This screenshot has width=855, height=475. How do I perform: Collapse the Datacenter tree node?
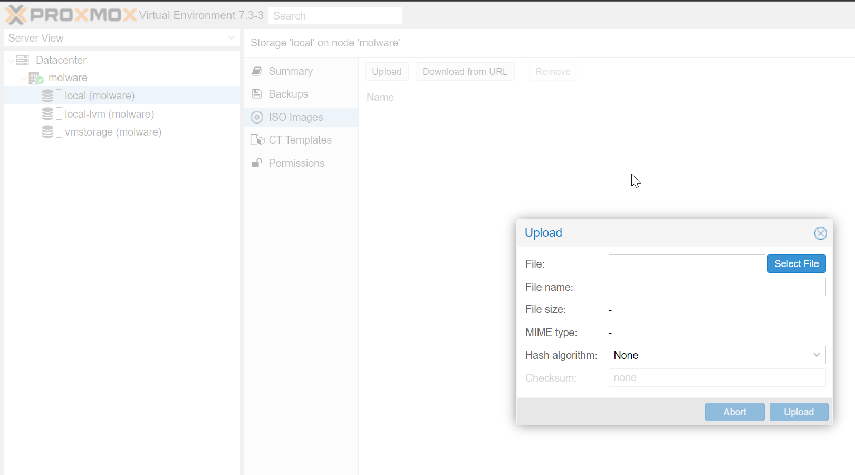[11, 61]
